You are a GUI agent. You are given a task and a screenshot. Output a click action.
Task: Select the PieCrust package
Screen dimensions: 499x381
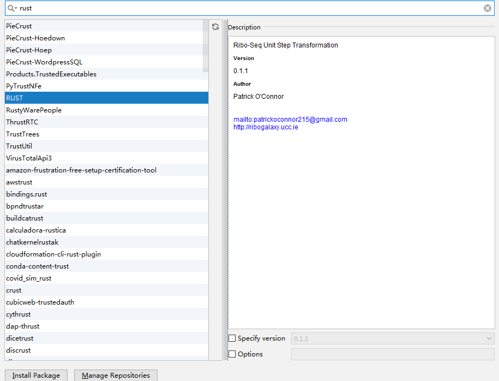click(106, 26)
